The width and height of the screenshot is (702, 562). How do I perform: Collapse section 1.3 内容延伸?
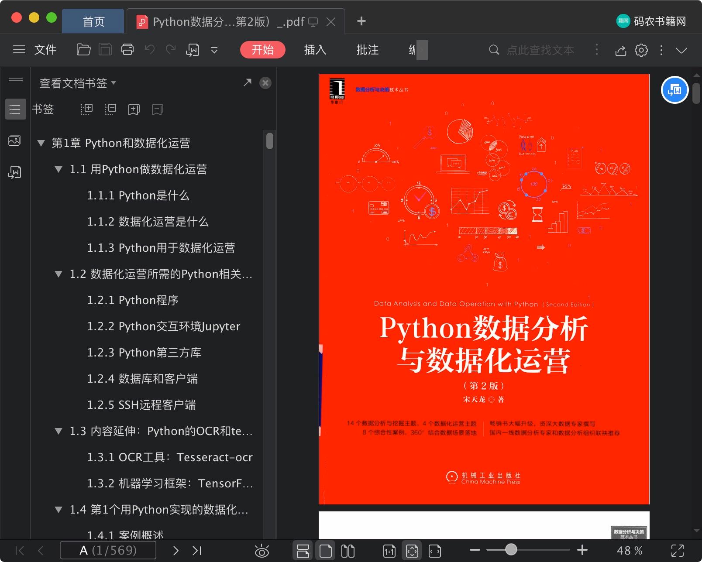click(x=58, y=431)
